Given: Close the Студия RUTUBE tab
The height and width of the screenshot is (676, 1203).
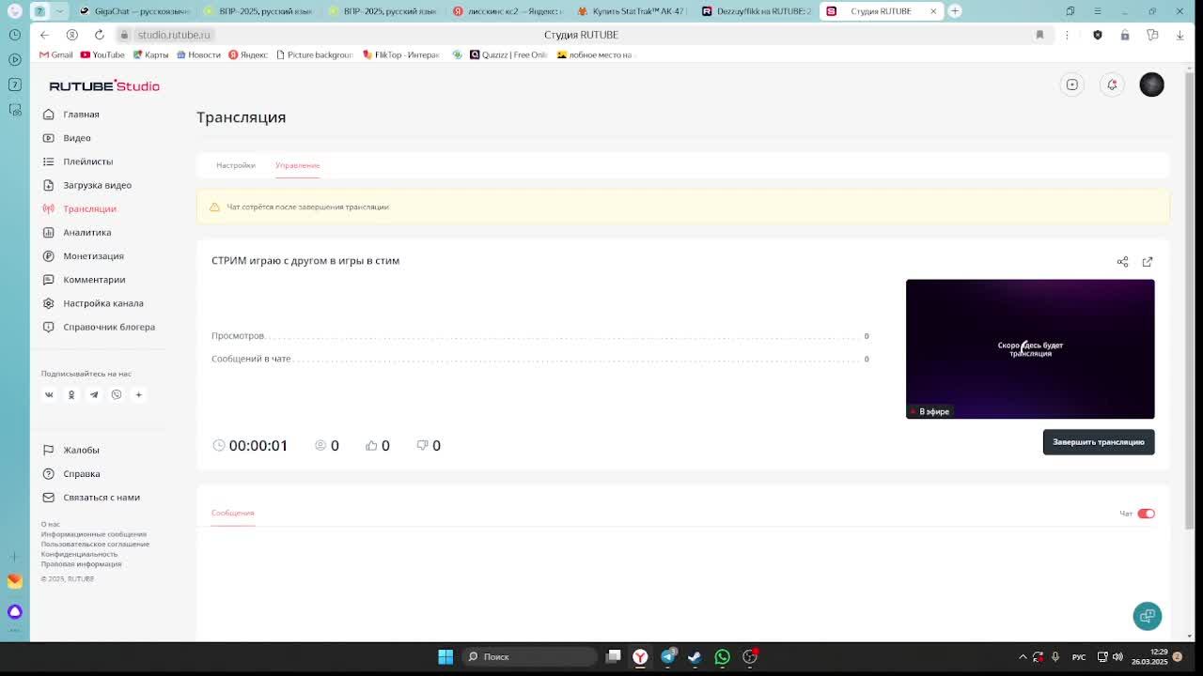Looking at the screenshot, I should point(933,11).
